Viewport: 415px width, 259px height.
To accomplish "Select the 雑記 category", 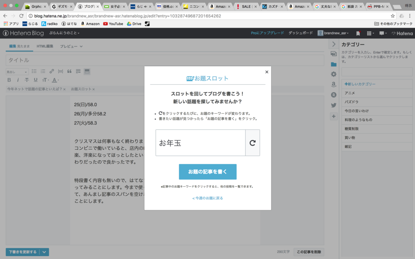I will (x=377, y=146).
